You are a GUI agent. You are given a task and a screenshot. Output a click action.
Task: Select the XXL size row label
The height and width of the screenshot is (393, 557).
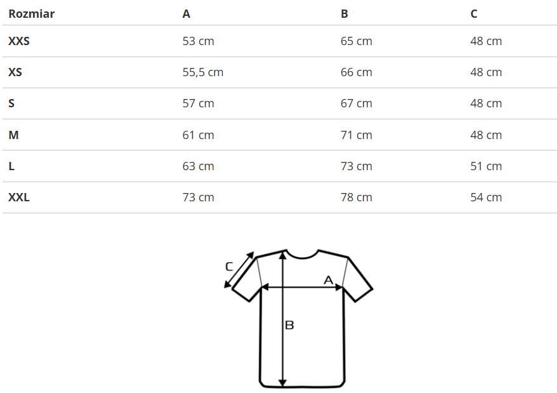point(19,197)
